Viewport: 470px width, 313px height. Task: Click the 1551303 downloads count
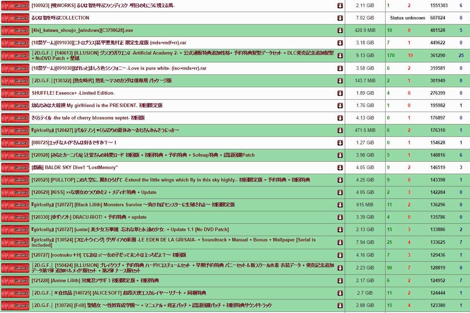(439, 6)
